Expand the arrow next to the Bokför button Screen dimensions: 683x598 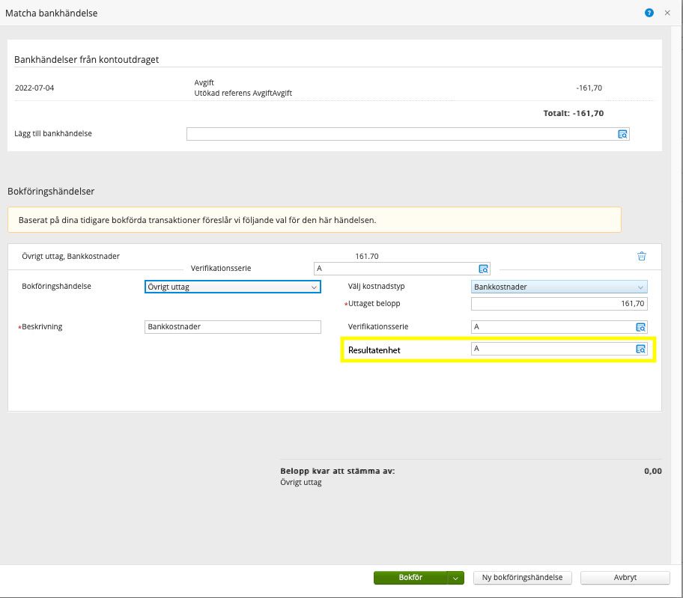click(x=455, y=578)
